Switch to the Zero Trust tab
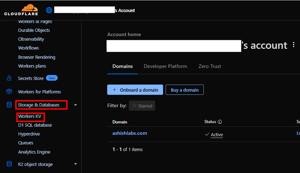The height and width of the screenshot is (173, 300). (209, 66)
